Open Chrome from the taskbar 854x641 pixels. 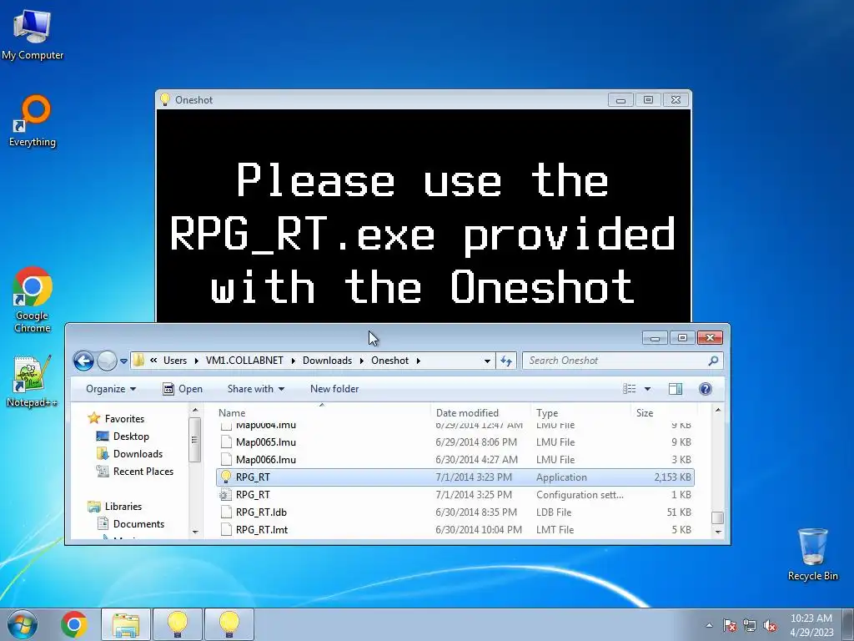coord(74,624)
